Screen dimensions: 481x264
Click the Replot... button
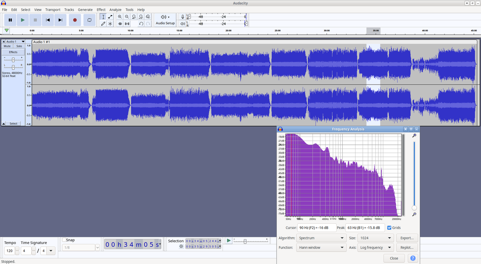click(x=407, y=247)
